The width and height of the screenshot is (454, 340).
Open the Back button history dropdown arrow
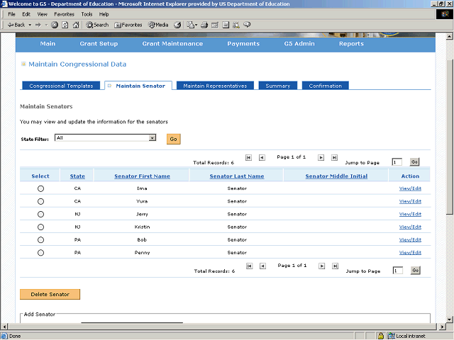pyautogui.click(x=28, y=24)
